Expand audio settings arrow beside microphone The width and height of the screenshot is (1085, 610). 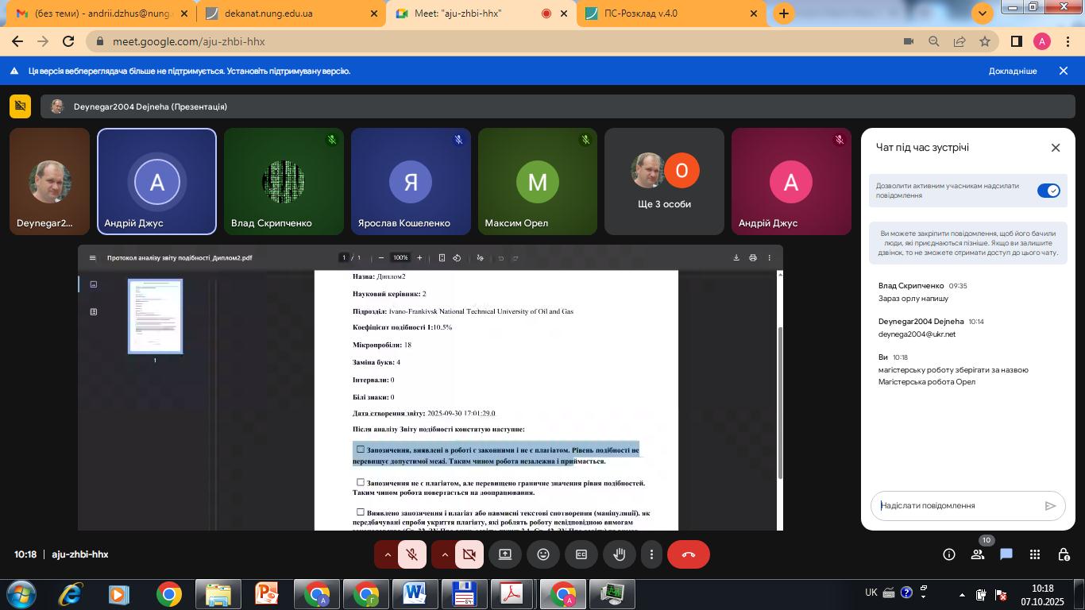[x=388, y=554]
